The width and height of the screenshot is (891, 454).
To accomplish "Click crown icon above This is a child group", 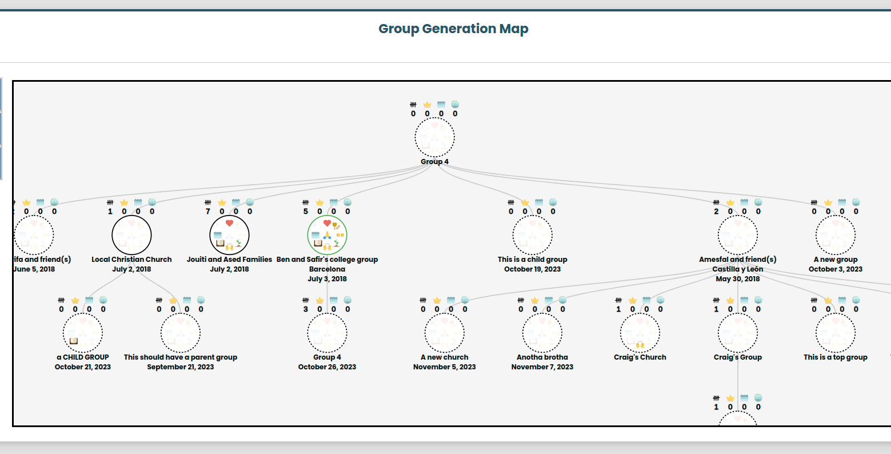I will 525,202.
